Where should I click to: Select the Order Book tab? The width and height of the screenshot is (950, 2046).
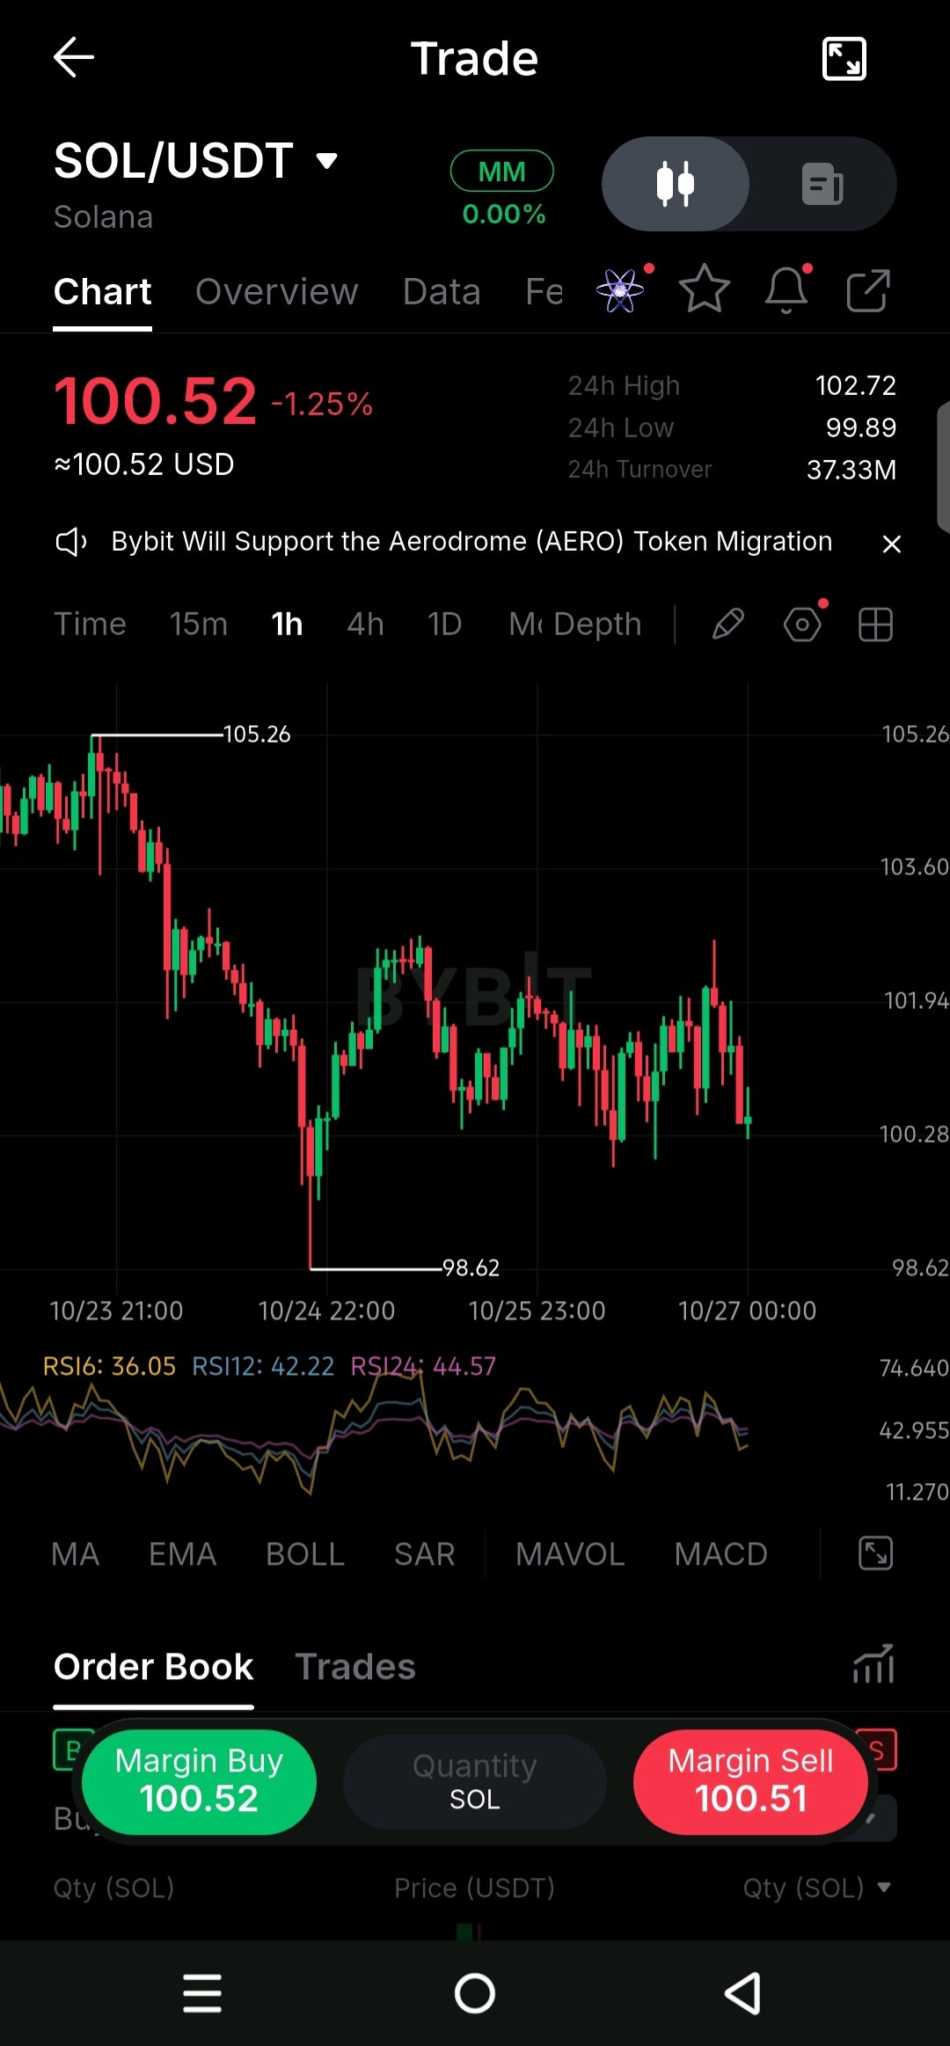coord(154,1667)
